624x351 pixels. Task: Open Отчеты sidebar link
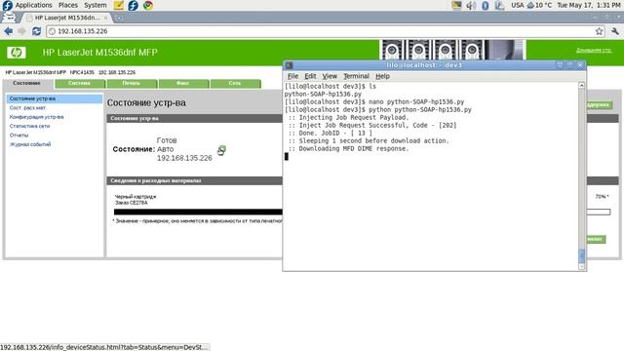(x=19, y=135)
